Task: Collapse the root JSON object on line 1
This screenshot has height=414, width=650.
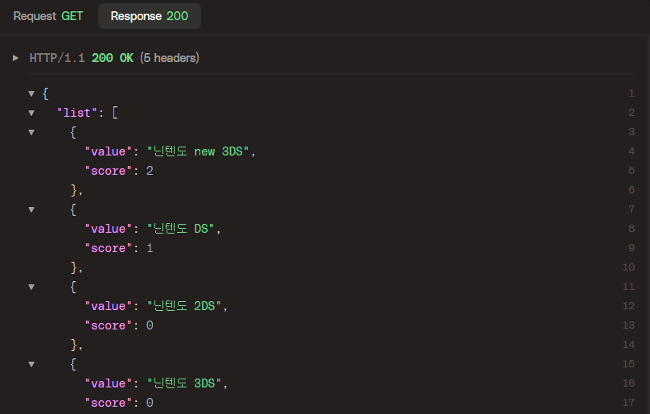Action: tap(31, 93)
